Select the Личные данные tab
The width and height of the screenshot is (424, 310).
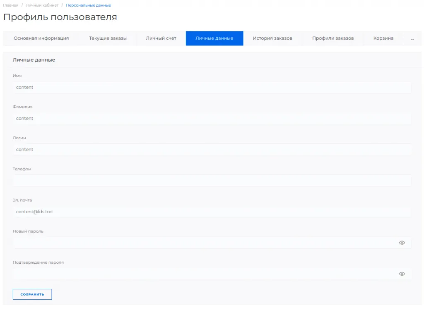[x=214, y=38]
